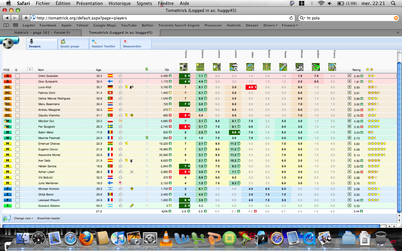Reload the page with the refresh button
The height and width of the screenshot is (251, 402).
pyautogui.click(x=291, y=18)
